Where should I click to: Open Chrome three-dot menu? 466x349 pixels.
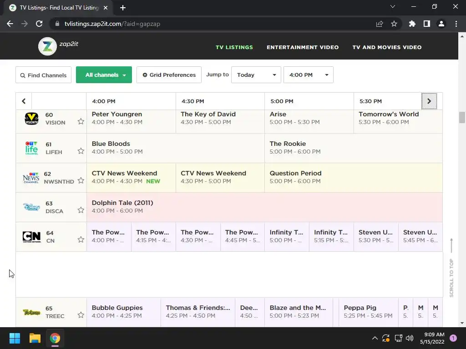[456, 24]
